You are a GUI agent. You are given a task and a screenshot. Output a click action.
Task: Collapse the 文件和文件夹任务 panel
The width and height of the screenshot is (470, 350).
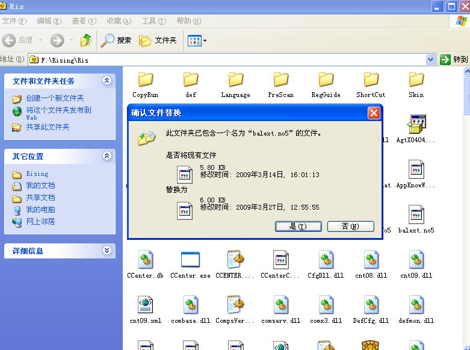[x=107, y=81]
